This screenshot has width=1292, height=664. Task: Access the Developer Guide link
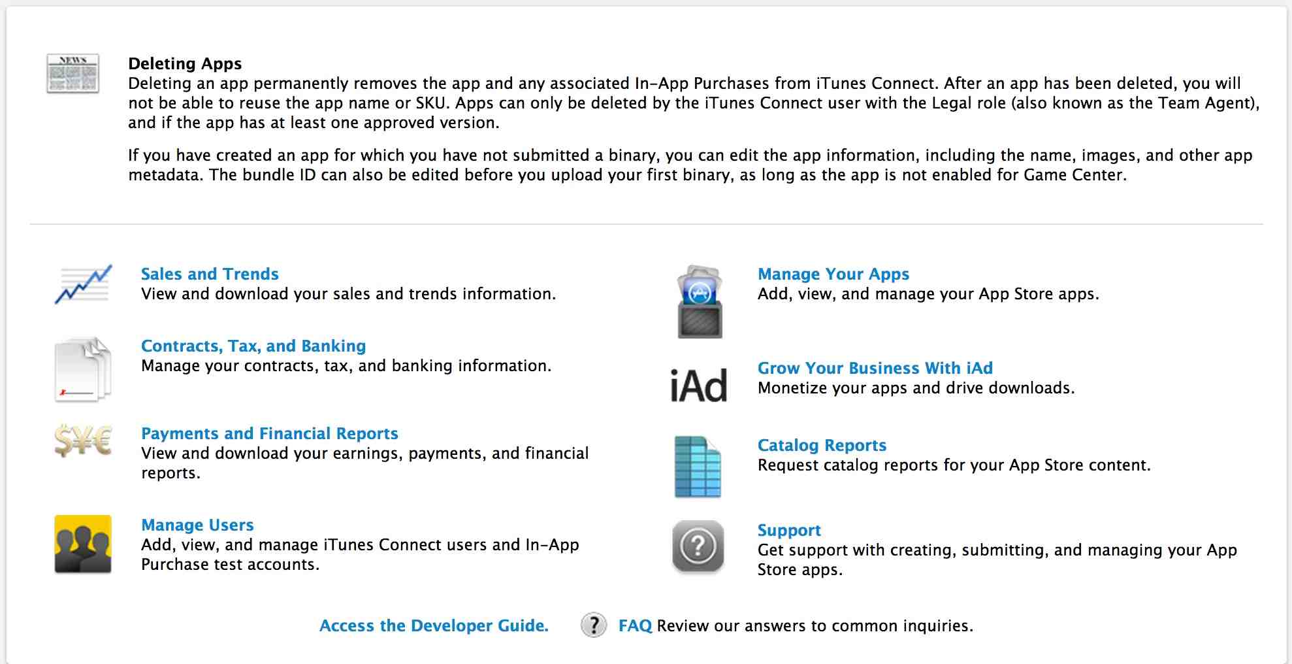pos(434,625)
